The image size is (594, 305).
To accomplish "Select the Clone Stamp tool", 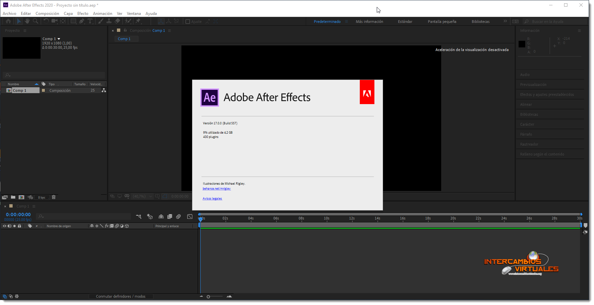I will (109, 21).
